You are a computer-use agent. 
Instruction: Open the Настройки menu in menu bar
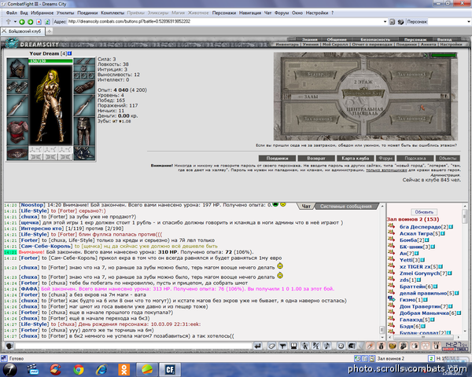[317, 13]
